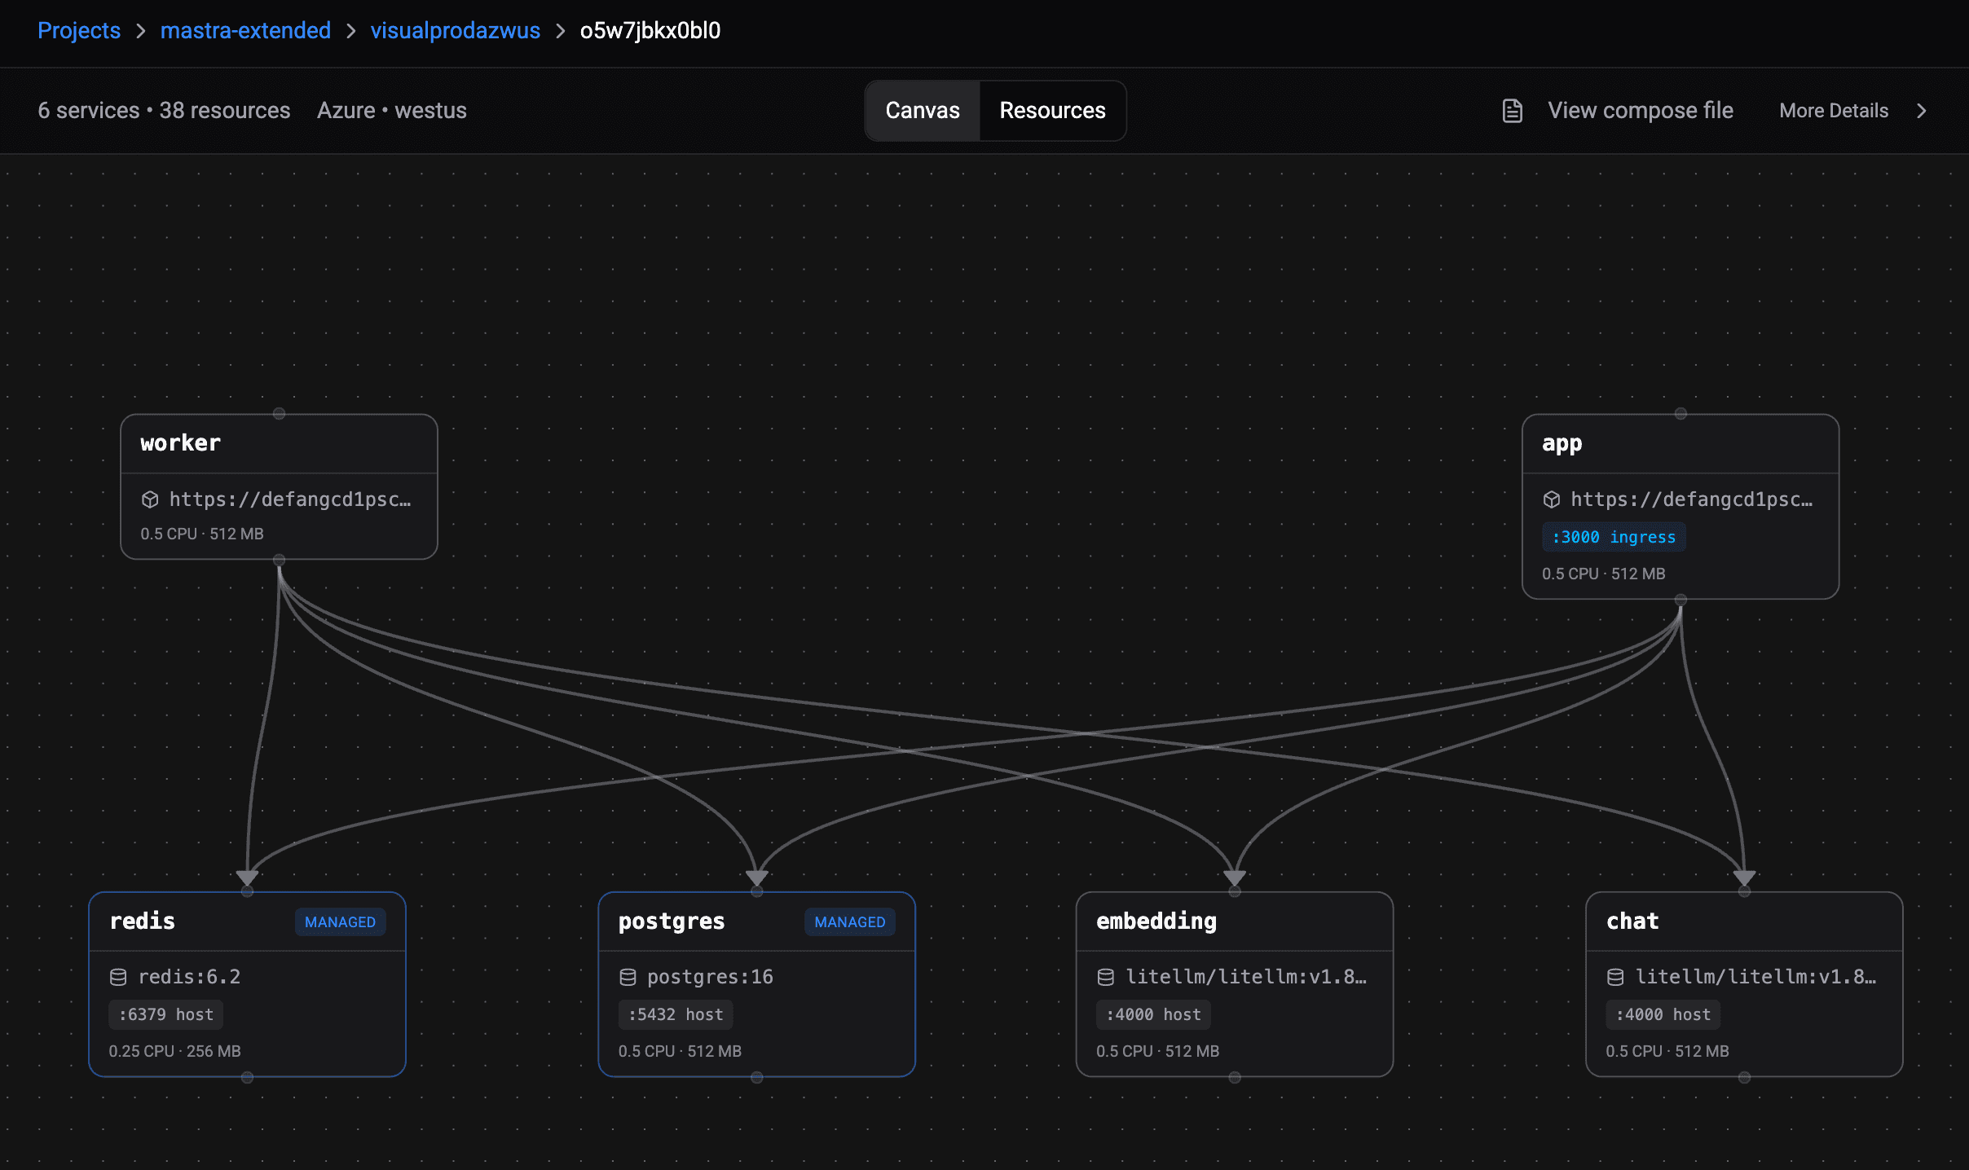Click worker's 0.5 CPU · 512 MB text
The height and width of the screenshot is (1170, 1969).
pos(202,534)
